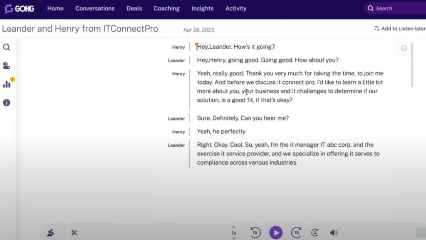Image resolution: width=426 pixels, height=240 pixels.
Task: Open the Conversations menu
Action: [95, 8]
